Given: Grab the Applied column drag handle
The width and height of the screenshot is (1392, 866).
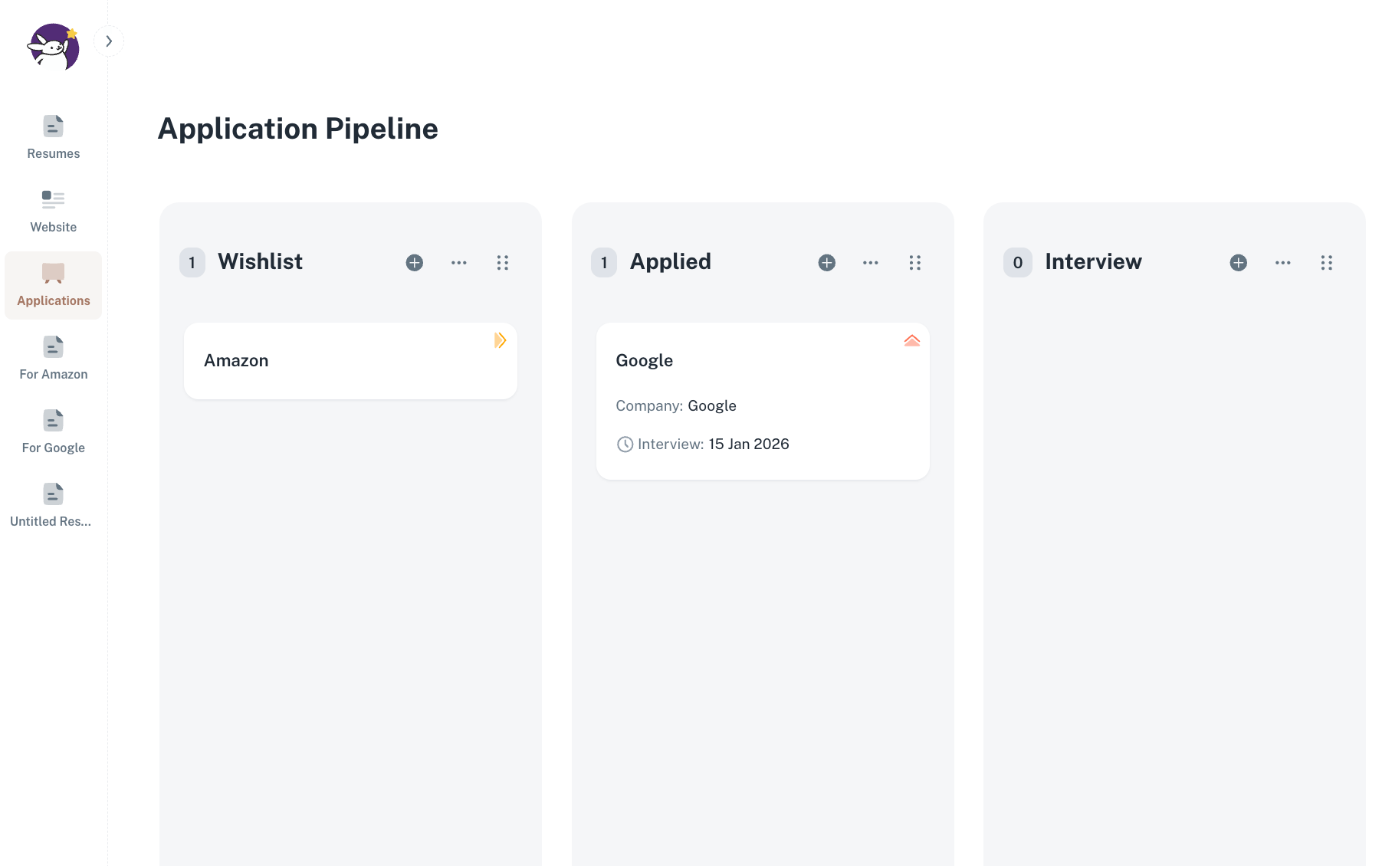Looking at the screenshot, I should coord(915,262).
